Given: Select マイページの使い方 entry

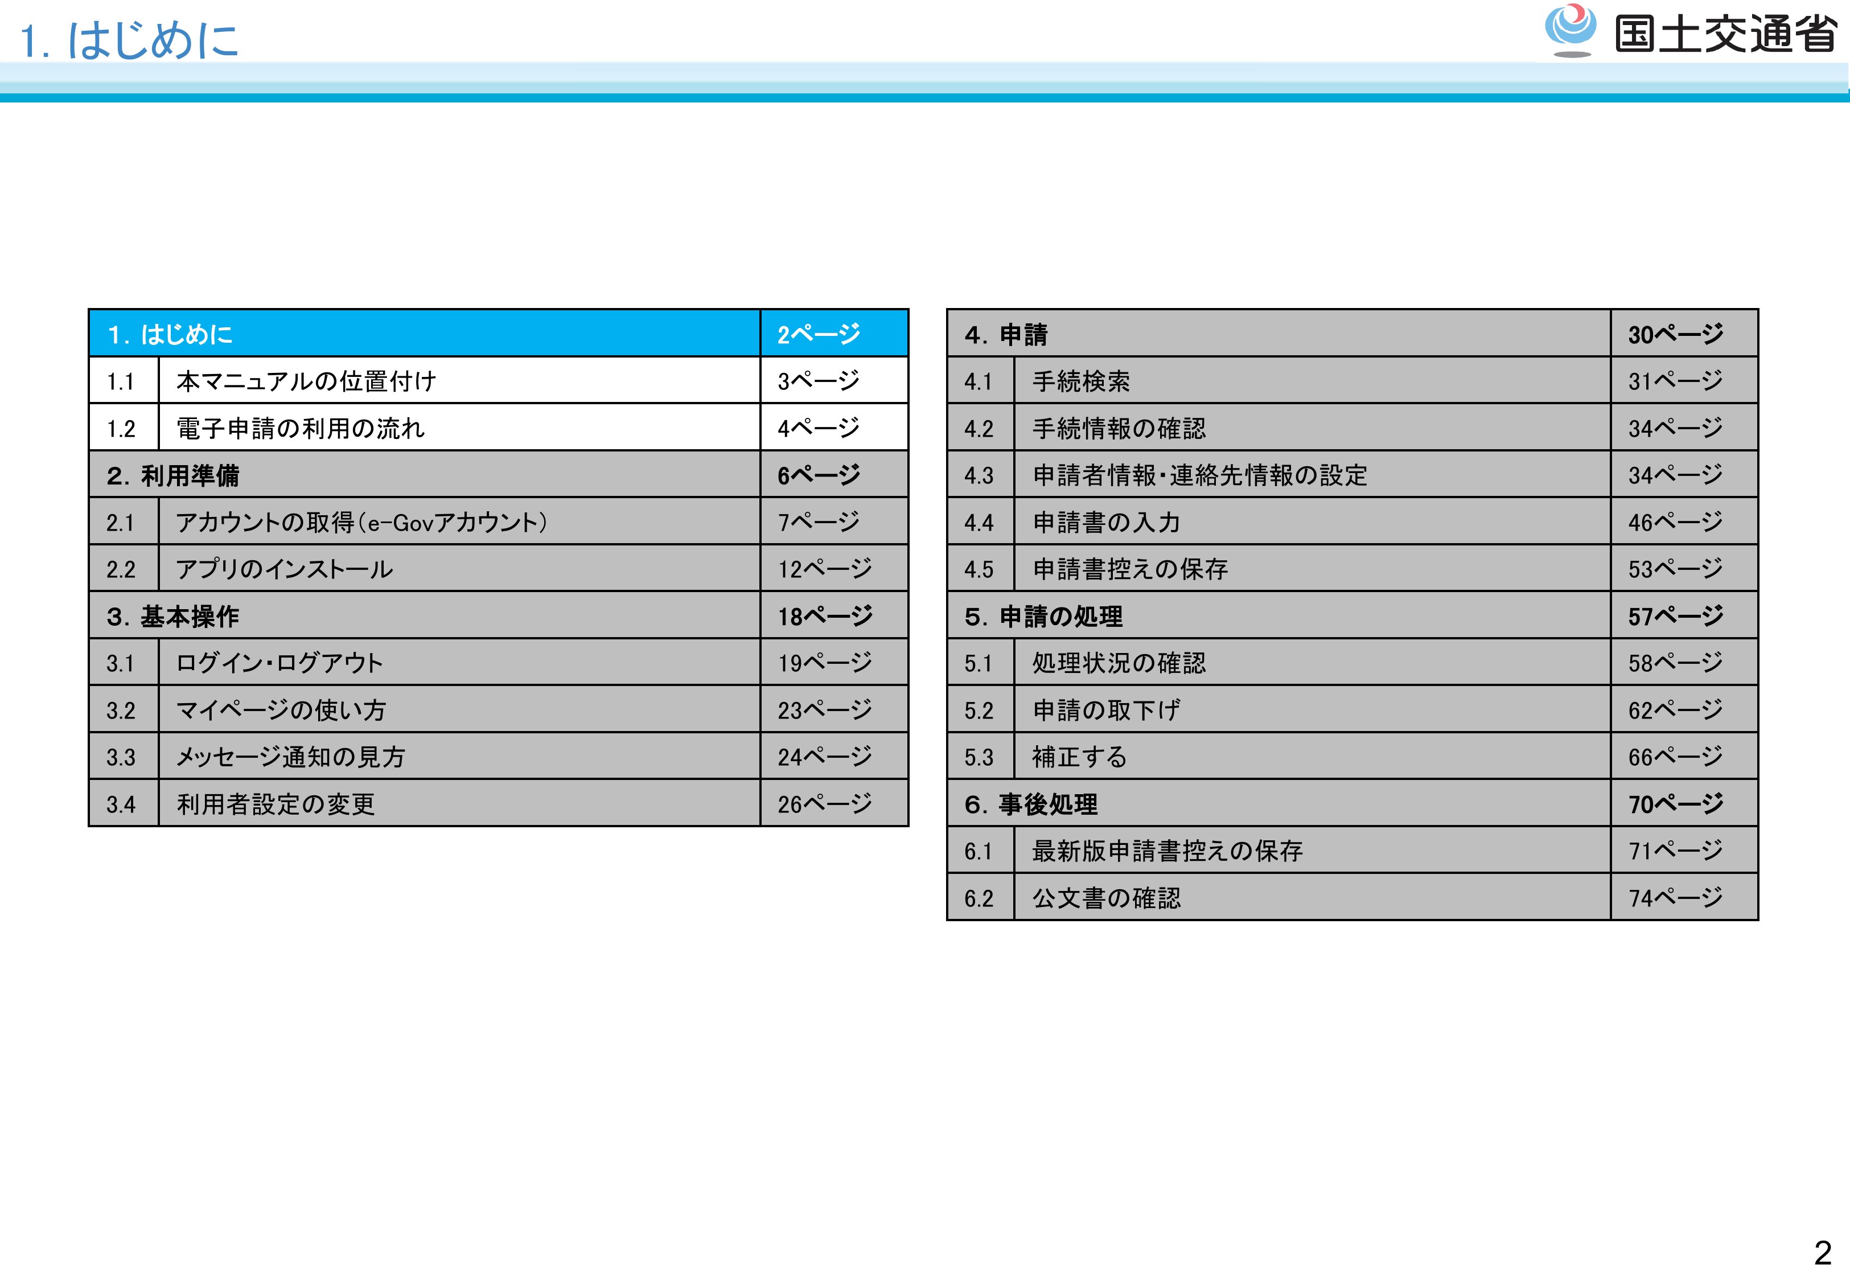Looking at the screenshot, I should click(x=281, y=711).
